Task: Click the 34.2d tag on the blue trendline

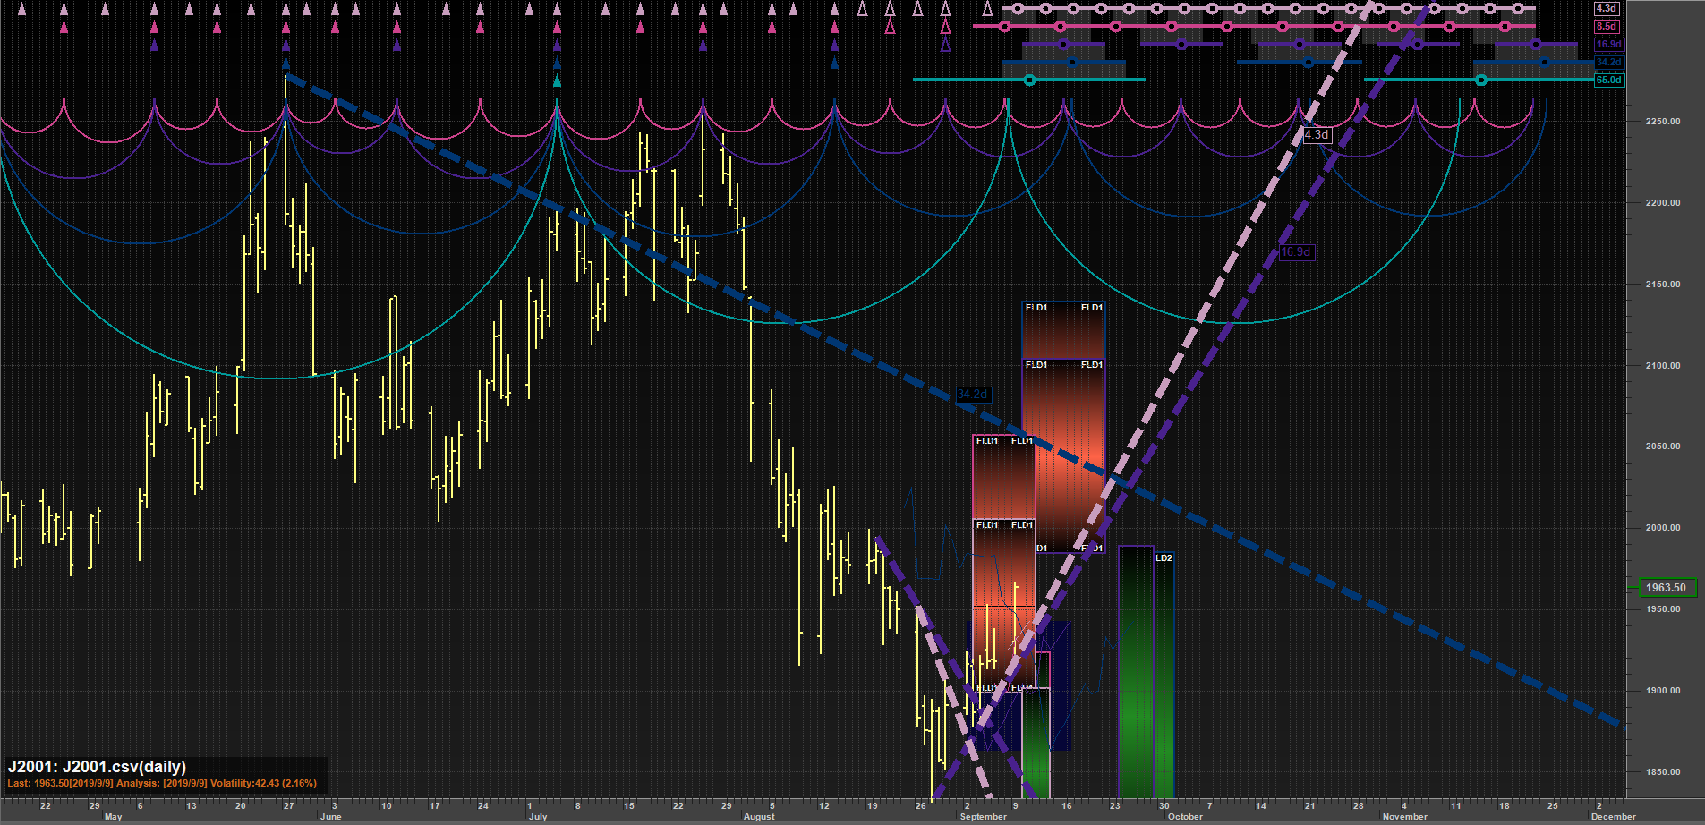Action: coord(973,395)
